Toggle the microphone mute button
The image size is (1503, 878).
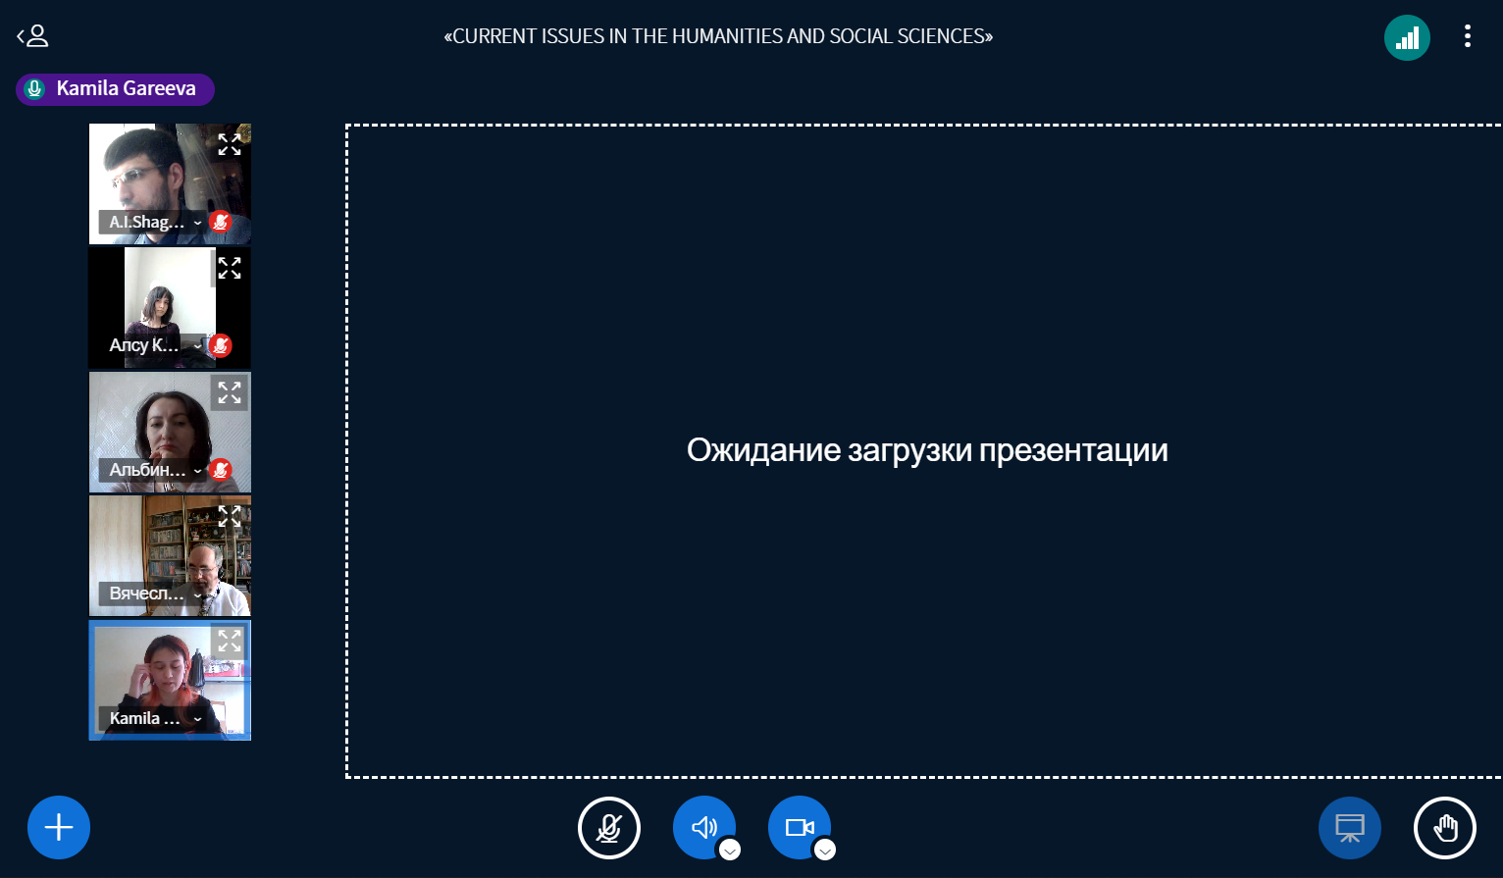pos(608,827)
